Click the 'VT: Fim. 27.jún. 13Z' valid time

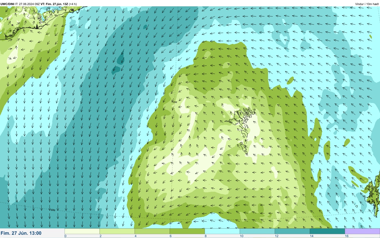[55, 4]
